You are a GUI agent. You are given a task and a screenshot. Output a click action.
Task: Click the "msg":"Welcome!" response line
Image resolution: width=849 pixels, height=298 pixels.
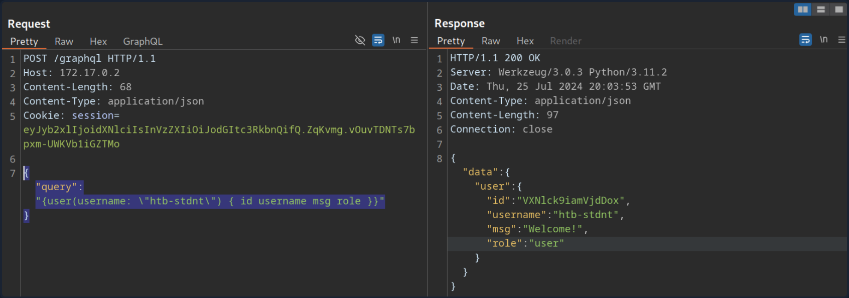(x=537, y=229)
